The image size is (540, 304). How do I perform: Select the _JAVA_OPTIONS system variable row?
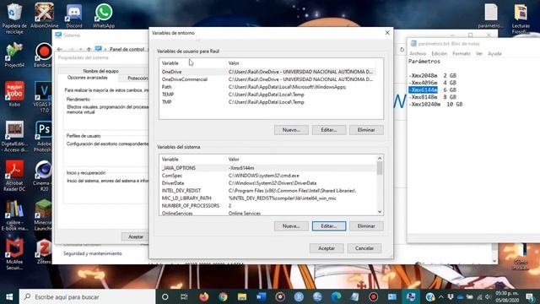[x=267, y=168]
